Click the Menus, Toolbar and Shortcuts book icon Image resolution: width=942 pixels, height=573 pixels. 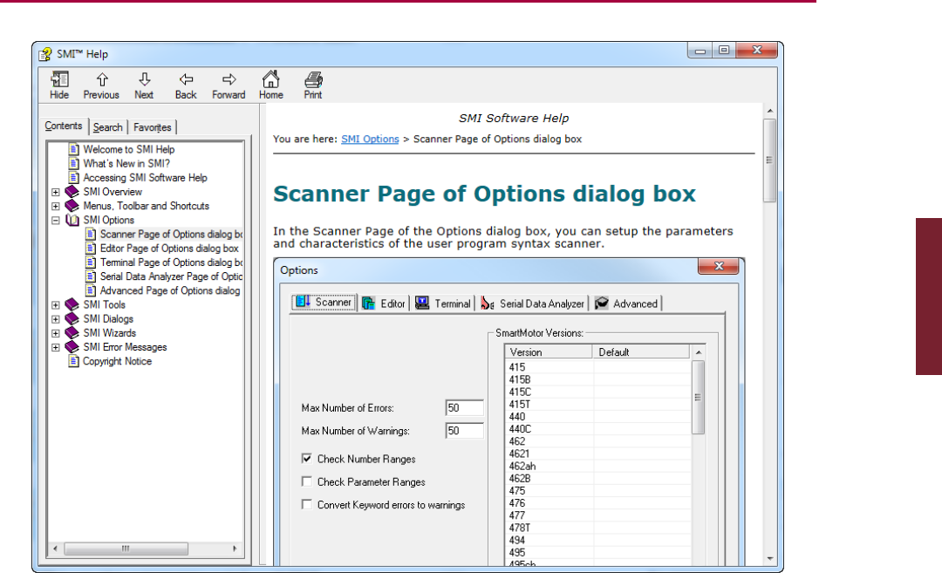[72, 206]
